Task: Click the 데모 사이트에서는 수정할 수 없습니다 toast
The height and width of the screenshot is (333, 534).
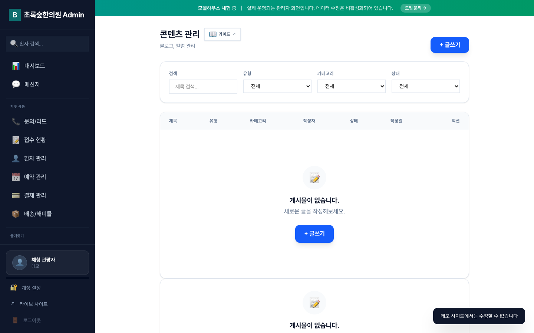Action: (479, 316)
